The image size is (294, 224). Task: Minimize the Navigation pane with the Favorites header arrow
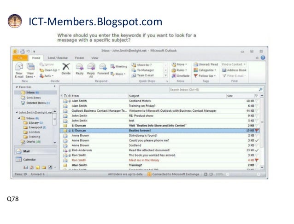tap(54, 86)
